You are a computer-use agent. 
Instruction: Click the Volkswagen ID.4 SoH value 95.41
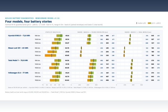(x=67, y=73)
